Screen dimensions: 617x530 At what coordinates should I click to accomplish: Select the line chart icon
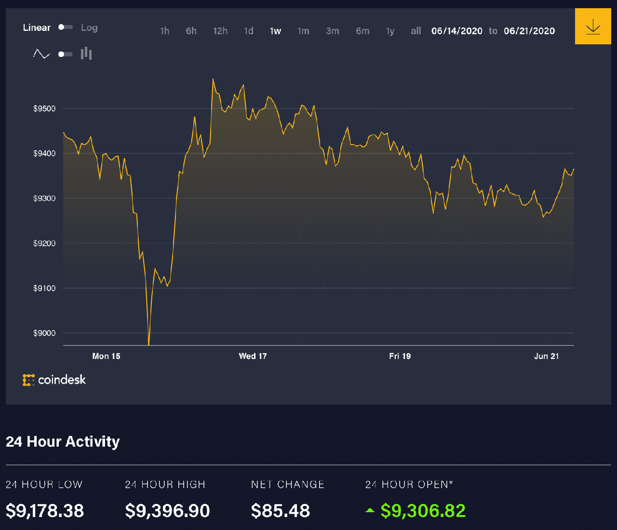click(x=41, y=54)
